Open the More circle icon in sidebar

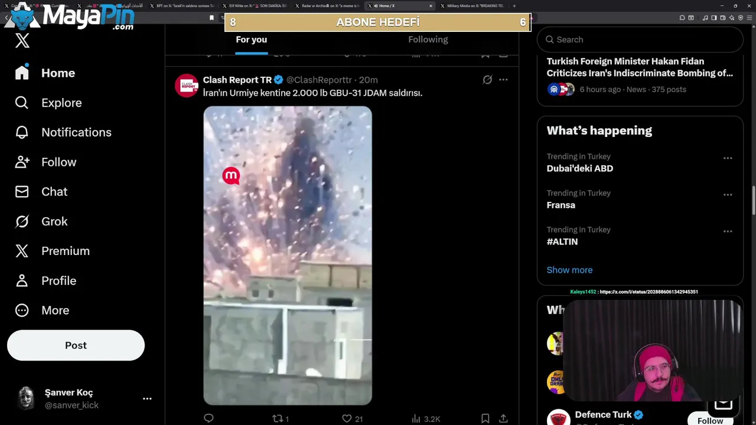click(22, 310)
